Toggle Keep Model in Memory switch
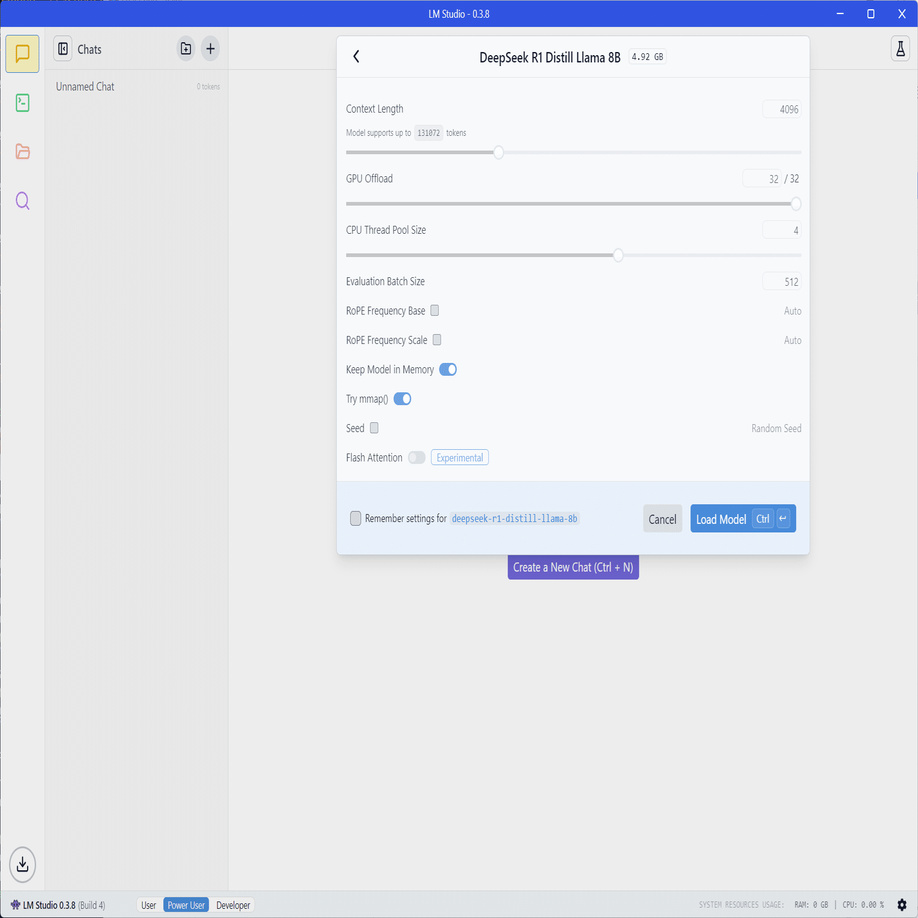 [x=448, y=370]
